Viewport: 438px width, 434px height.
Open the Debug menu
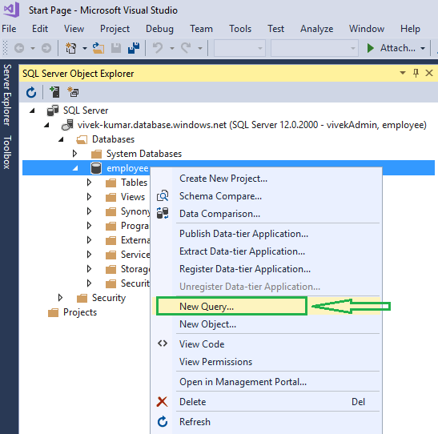click(x=159, y=29)
